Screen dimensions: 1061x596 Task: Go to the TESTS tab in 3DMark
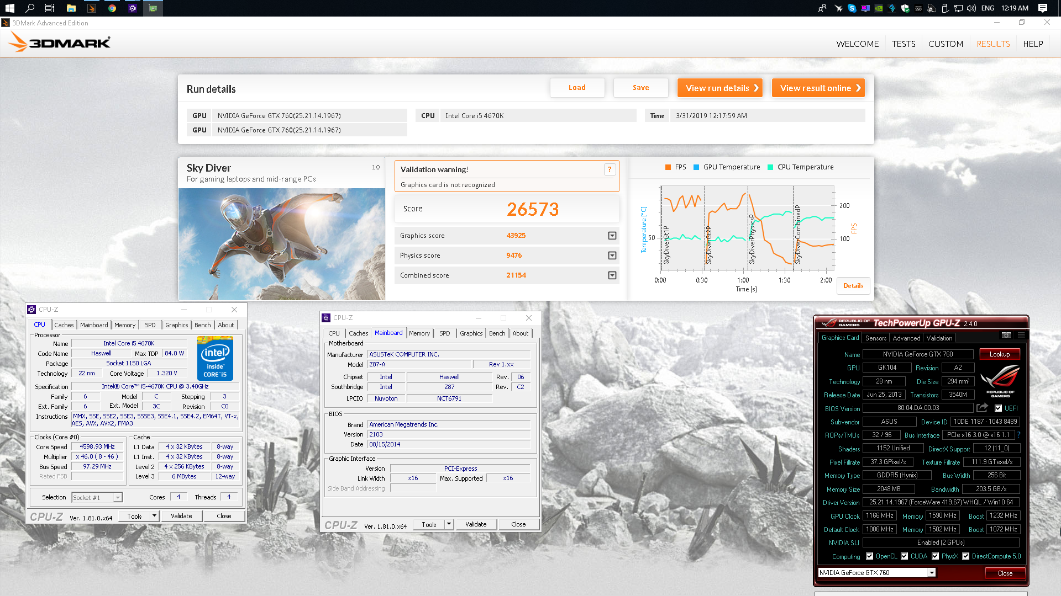click(904, 44)
